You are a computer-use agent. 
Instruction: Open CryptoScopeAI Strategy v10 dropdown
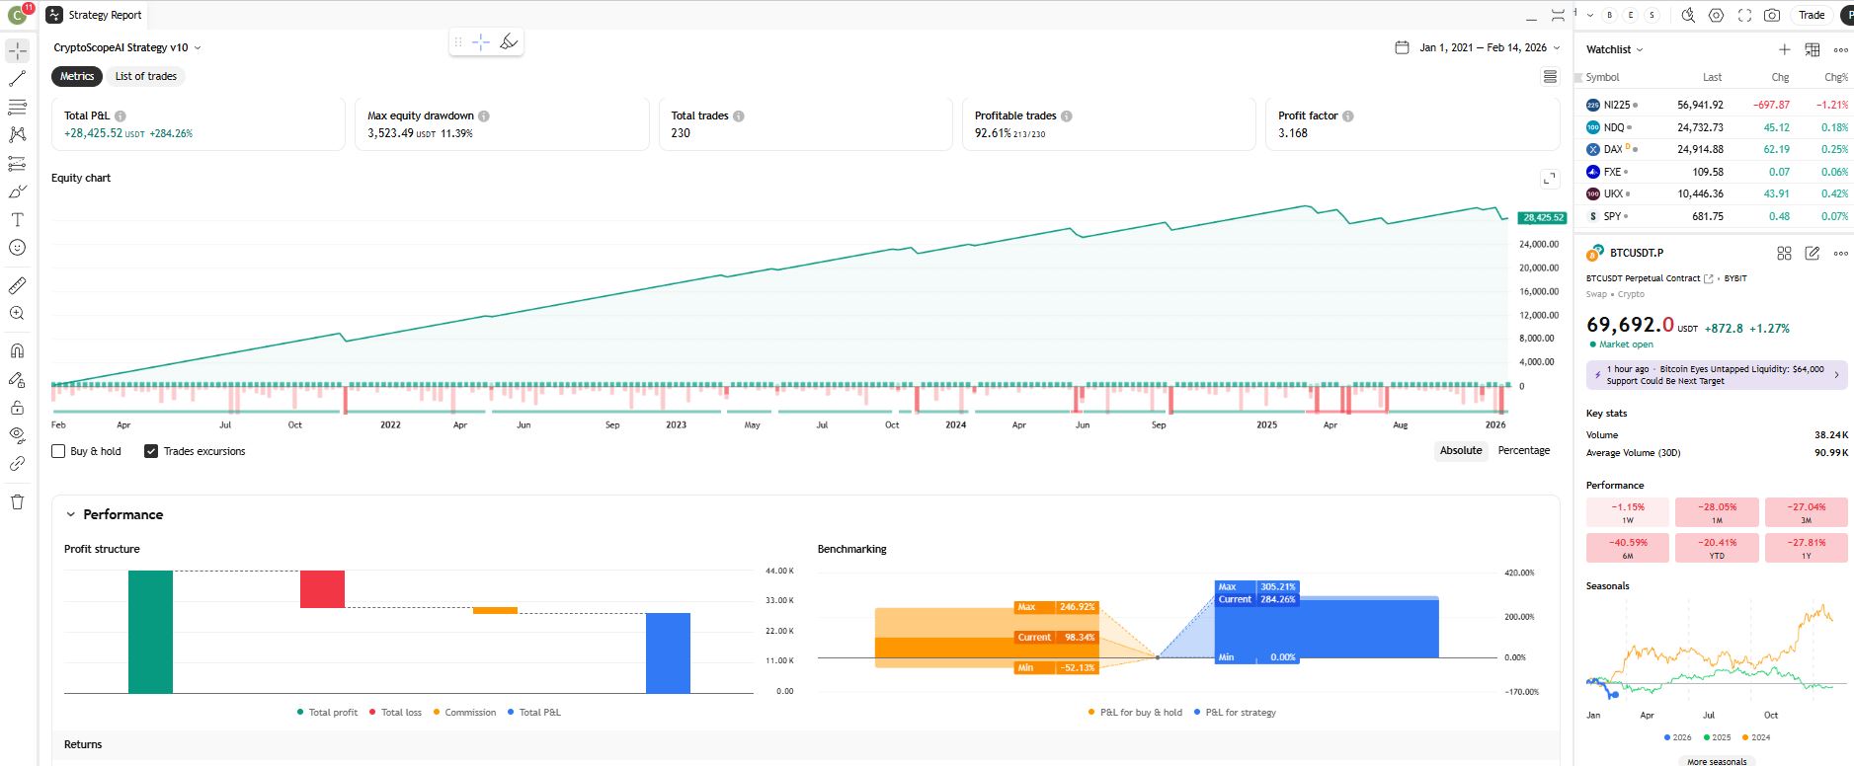coord(127,47)
